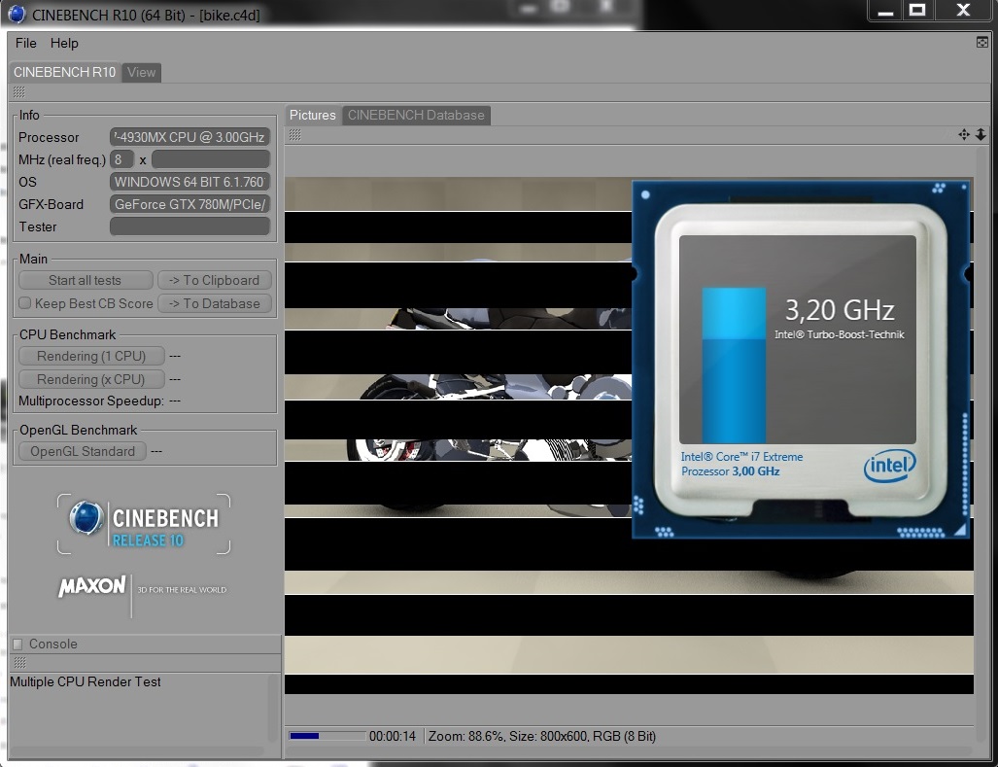Image resolution: width=998 pixels, height=767 pixels.
Task: Click the elapsed time 00:00:14
Action: [x=392, y=737]
